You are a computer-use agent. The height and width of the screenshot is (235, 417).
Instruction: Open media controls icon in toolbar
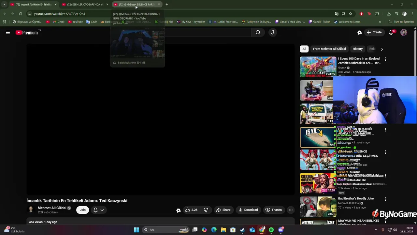coord(396,14)
